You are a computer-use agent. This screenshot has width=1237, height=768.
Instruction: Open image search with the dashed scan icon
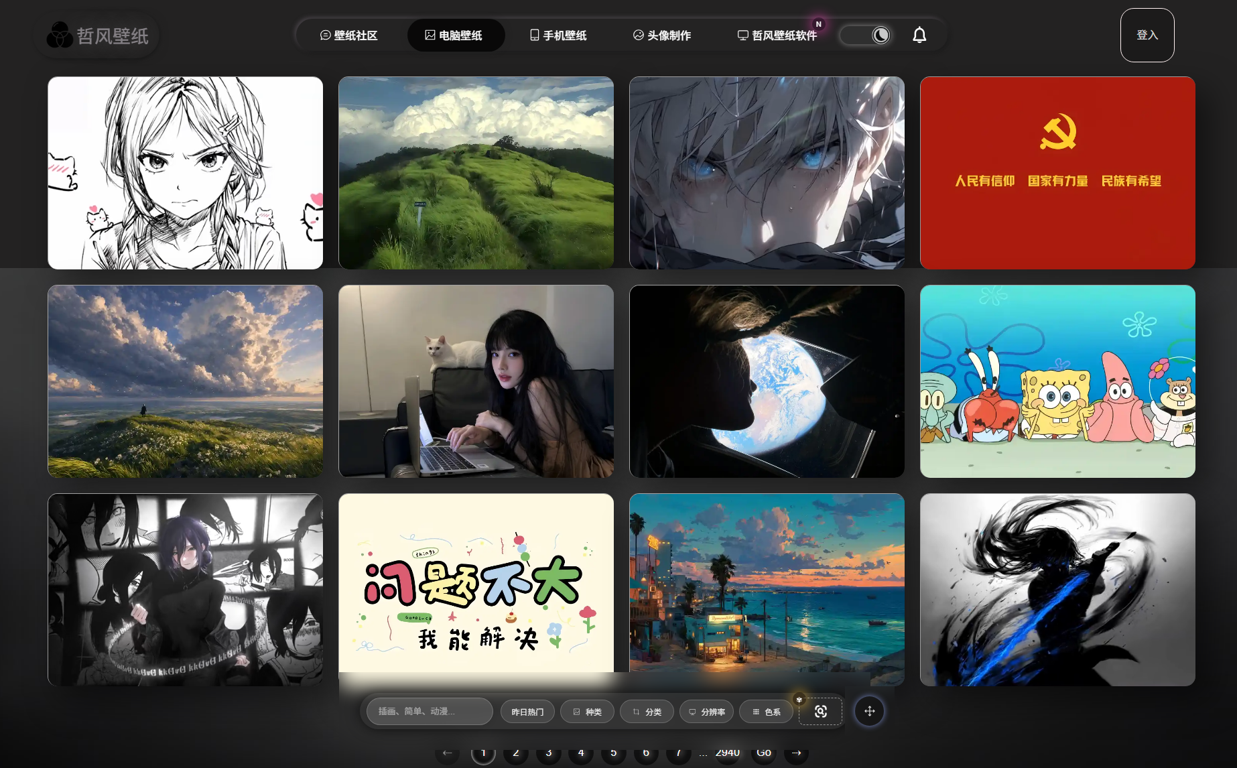[820, 711]
